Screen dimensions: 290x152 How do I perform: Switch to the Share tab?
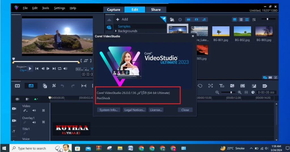[156, 10]
